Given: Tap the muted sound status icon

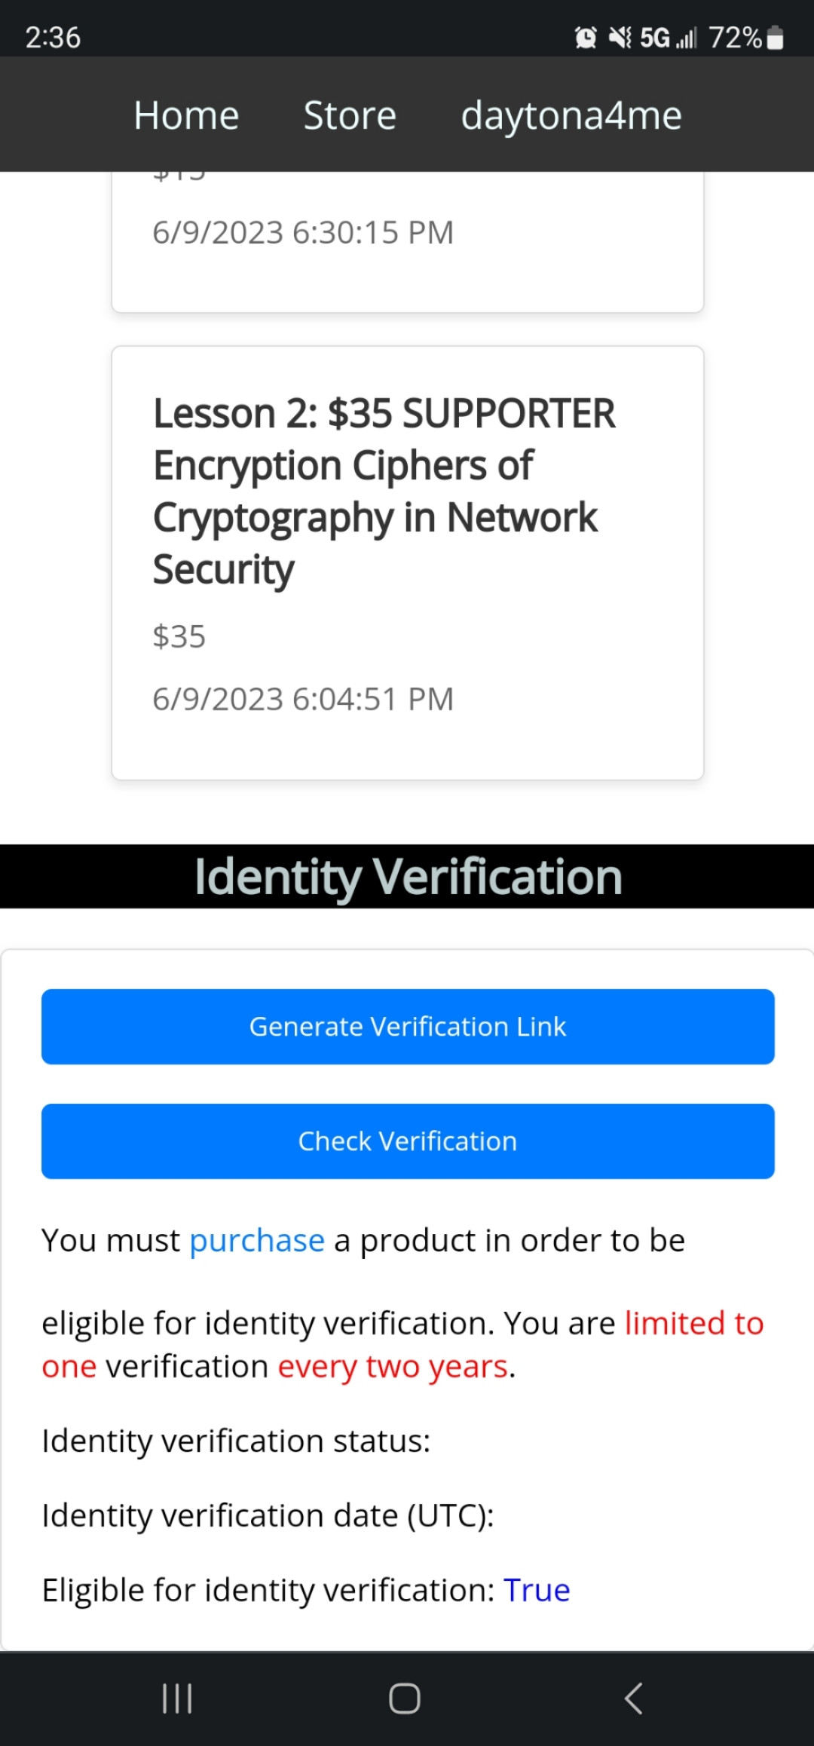Looking at the screenshot, I should point(620,37).
